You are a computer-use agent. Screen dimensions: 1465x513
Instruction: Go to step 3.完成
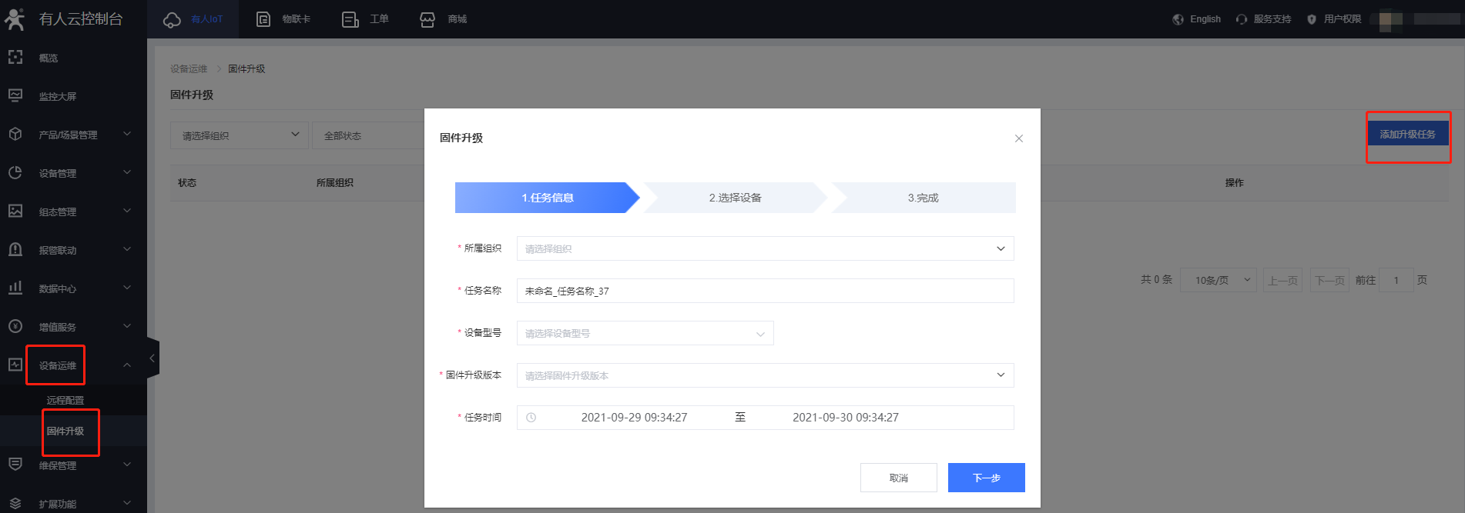point(923,198)
